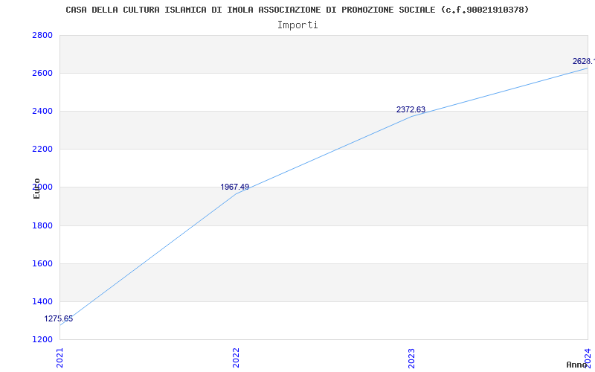The image size is (595, 372).
Task: Select the 'Anno' x-axis title
Action: [576, 365]
